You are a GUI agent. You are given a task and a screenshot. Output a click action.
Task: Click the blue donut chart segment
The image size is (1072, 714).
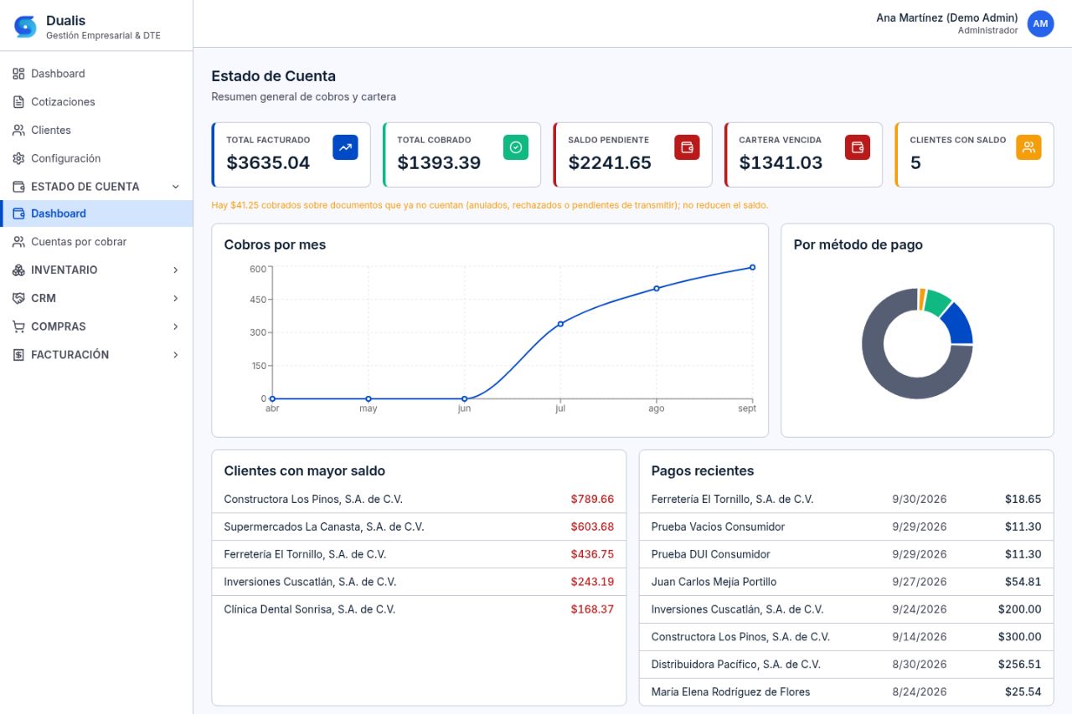tap(959, 326)
